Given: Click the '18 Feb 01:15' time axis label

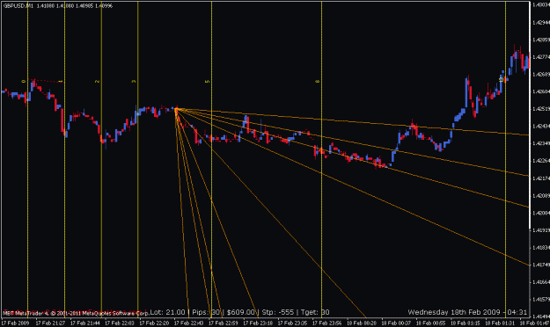Looking at the screenshot, I should [x=466, y=323].
